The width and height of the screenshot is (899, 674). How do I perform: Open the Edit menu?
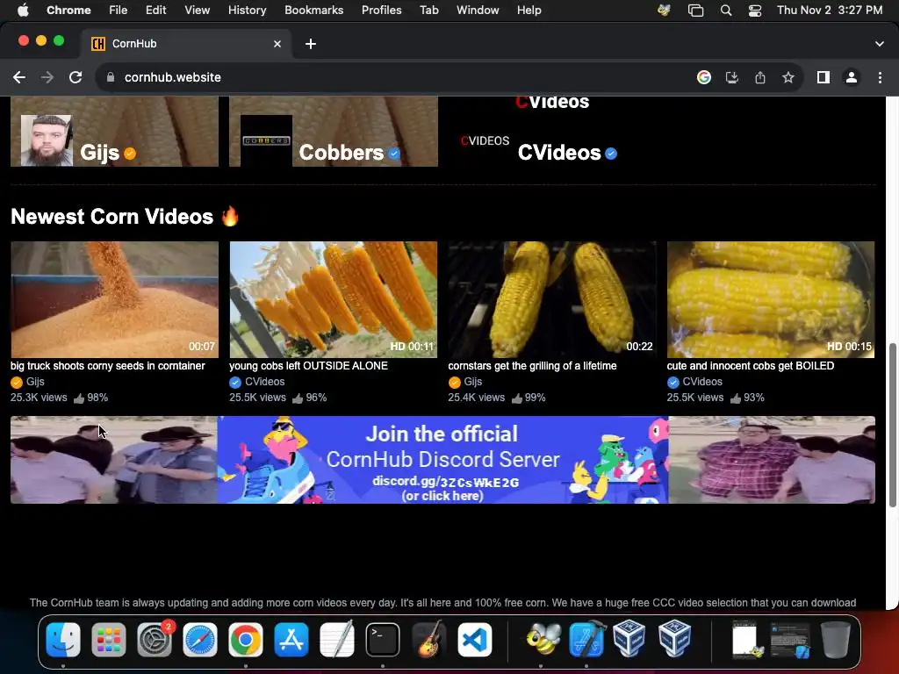(x=155, y=11)
